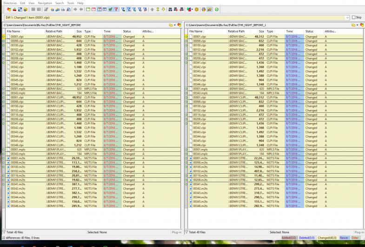365x247 pixels.
Task: Click the red cherries compare-files icon
Action: point(14,10)
